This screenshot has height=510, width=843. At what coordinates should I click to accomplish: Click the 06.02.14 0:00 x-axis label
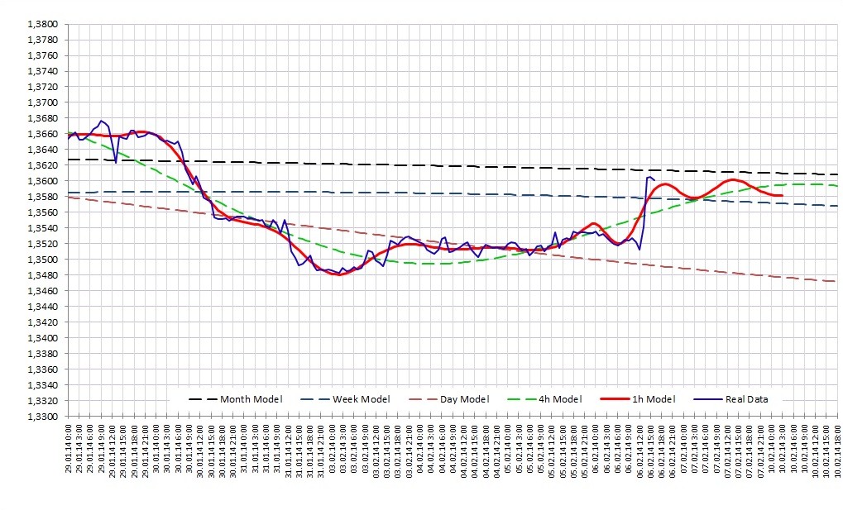(596, 448)
